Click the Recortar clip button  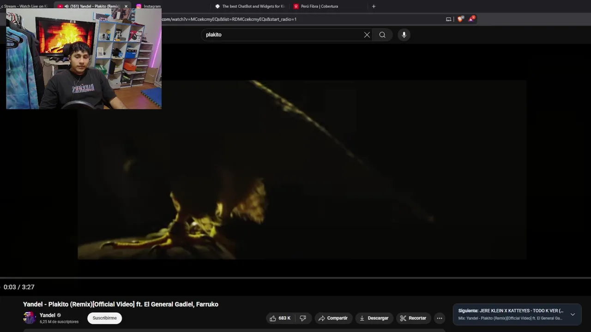(x=413, y=318)
